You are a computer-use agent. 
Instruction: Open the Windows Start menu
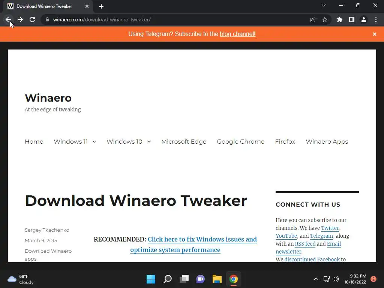151,279
